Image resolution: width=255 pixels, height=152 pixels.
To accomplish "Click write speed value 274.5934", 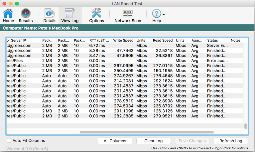I will (x=124, y=106).
